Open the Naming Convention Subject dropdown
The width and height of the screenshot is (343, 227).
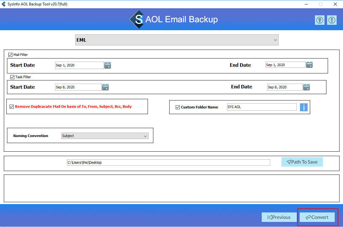(x=105, y=136)
